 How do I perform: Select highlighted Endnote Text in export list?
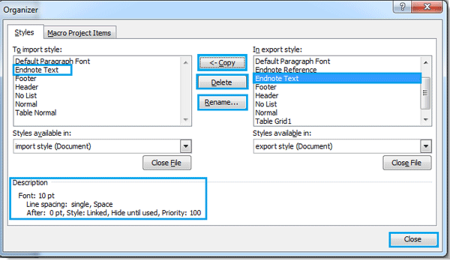point(337,78)
